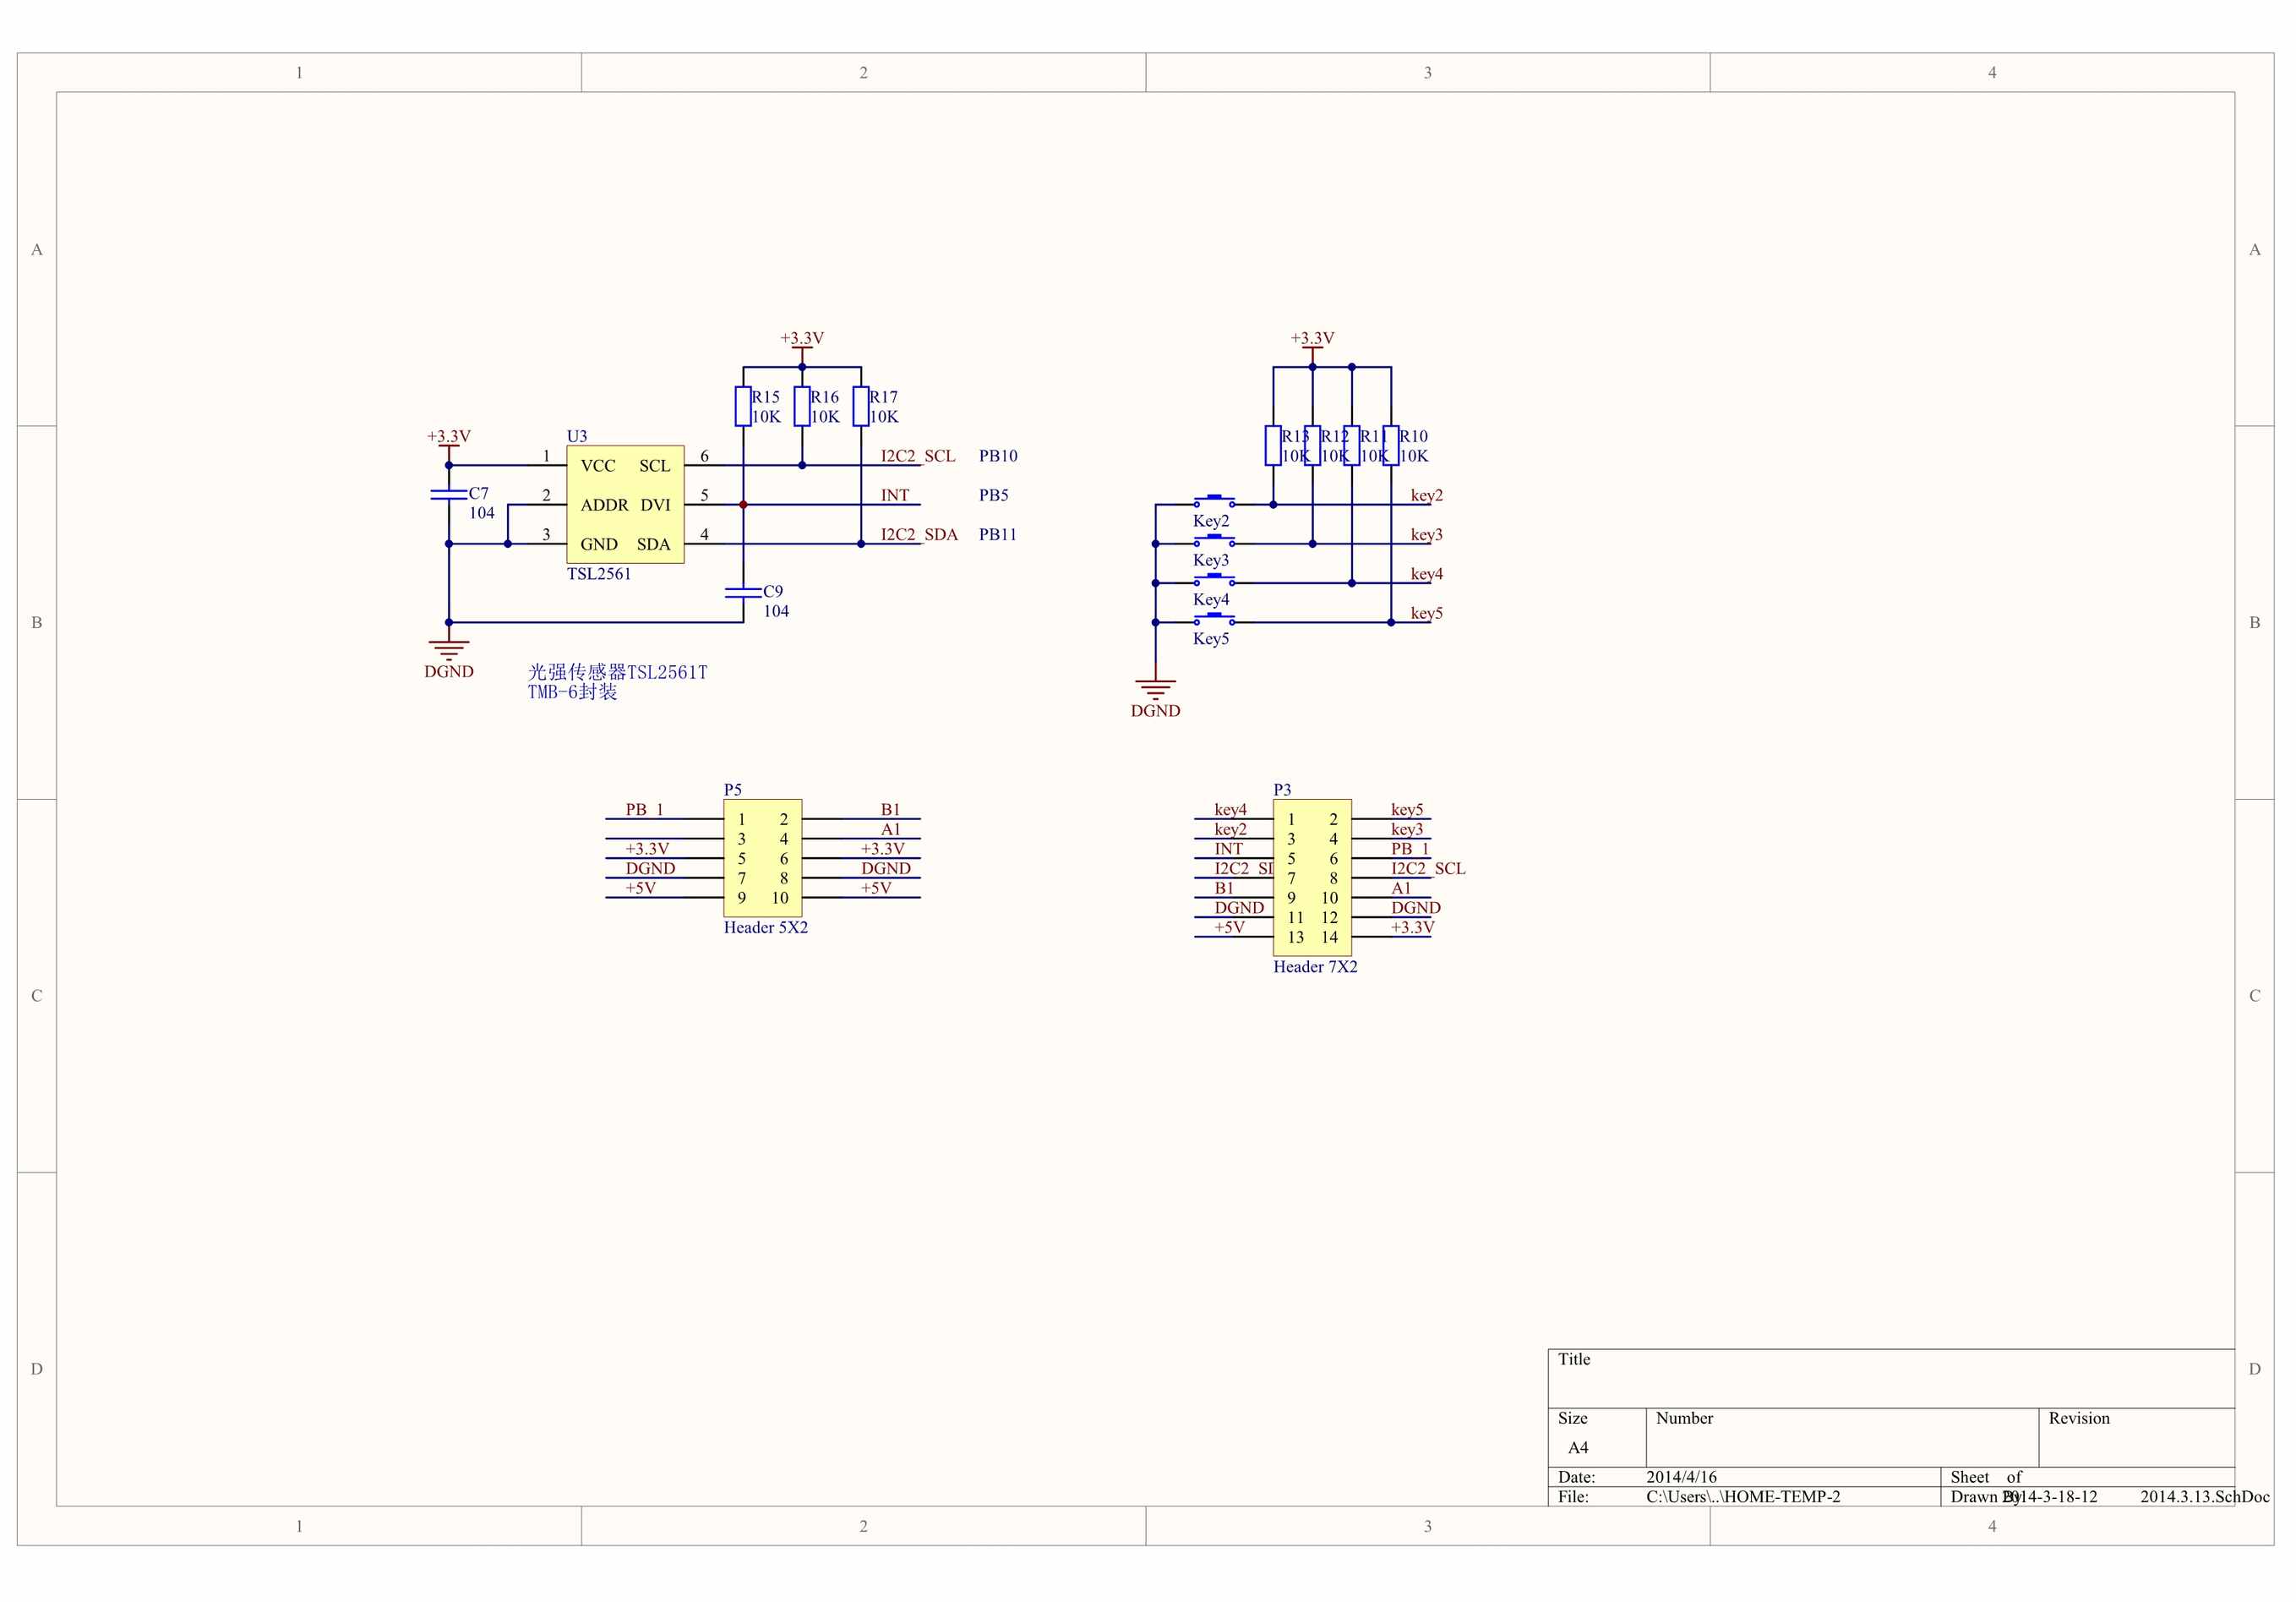Click the 光强传感器TSL2561T annotation text

[x=618, y=672]
